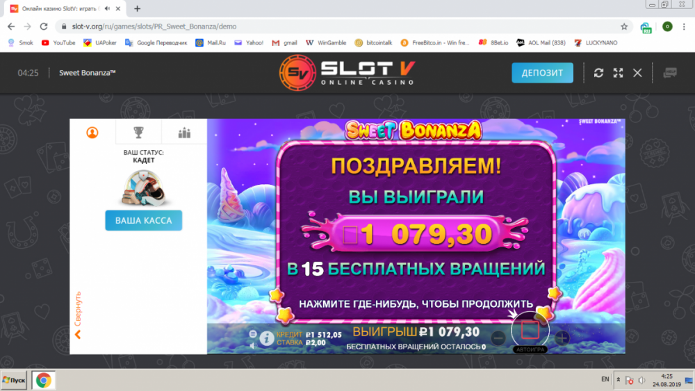Screen dimensions: 695x391
Task: Click the ДЕПОЗИТ button
Action: point(542,73)
